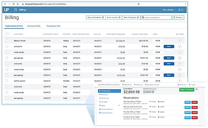This screenshot has width=208, height=128.
Task: Open the row actions dropdown for Matson Tanner
Action: tap(179, 41)
